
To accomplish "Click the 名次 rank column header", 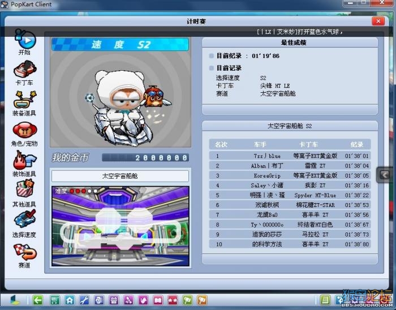I will [221, 144].
